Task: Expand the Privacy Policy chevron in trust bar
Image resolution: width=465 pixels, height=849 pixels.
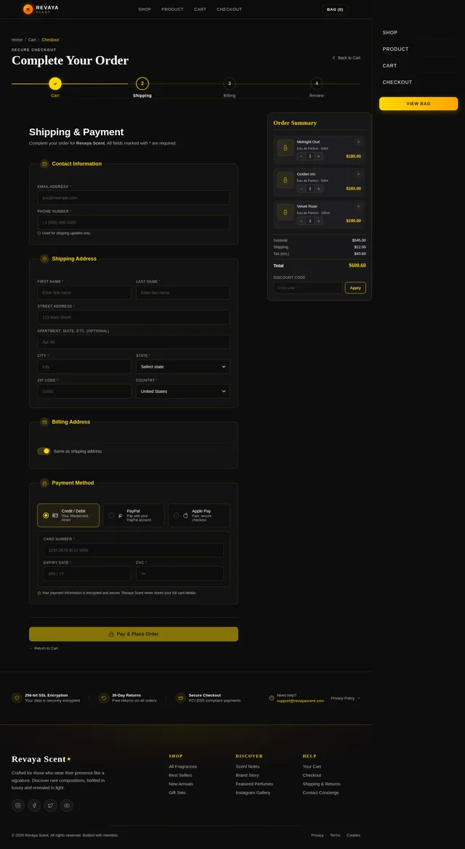Action: point(358,698)
